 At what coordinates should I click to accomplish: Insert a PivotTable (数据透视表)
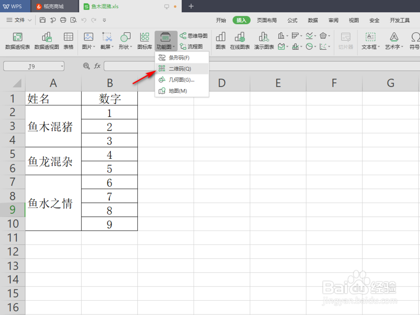tap(17, 41)
